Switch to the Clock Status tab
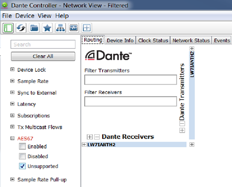The height and width of the screenshot is (187, 232). (153, 40)
